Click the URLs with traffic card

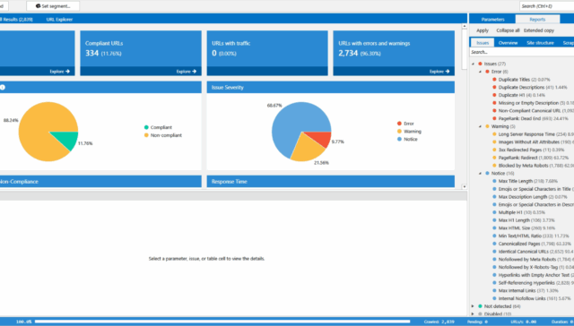pyautogui.click(x=267, y=53)
